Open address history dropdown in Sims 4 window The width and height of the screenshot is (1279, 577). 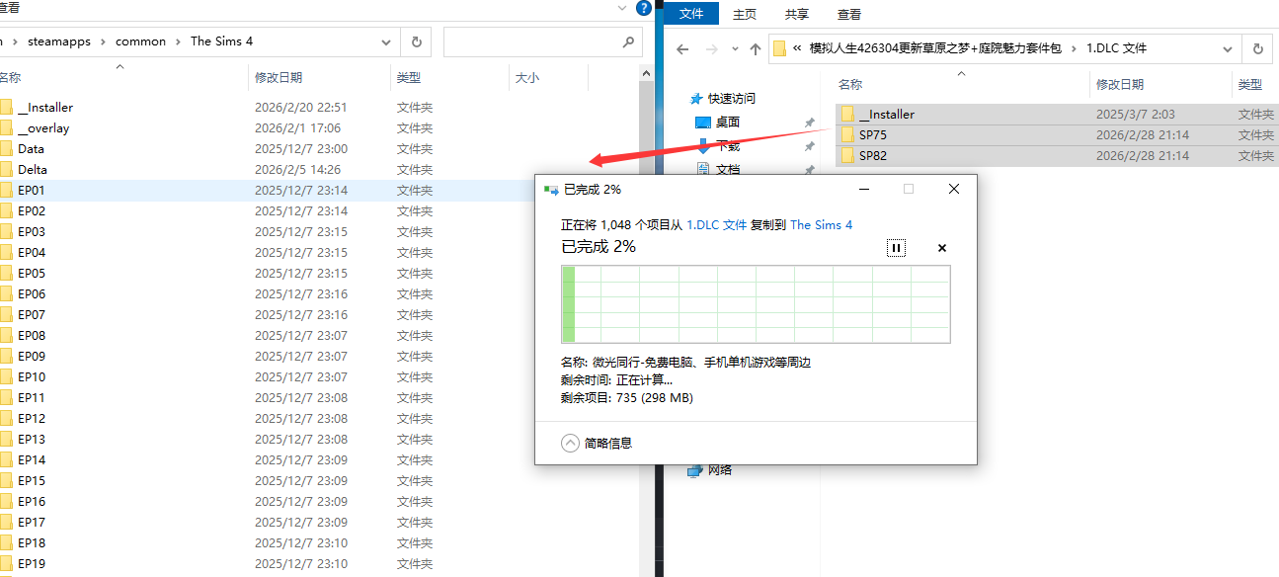tap(386, 42)
